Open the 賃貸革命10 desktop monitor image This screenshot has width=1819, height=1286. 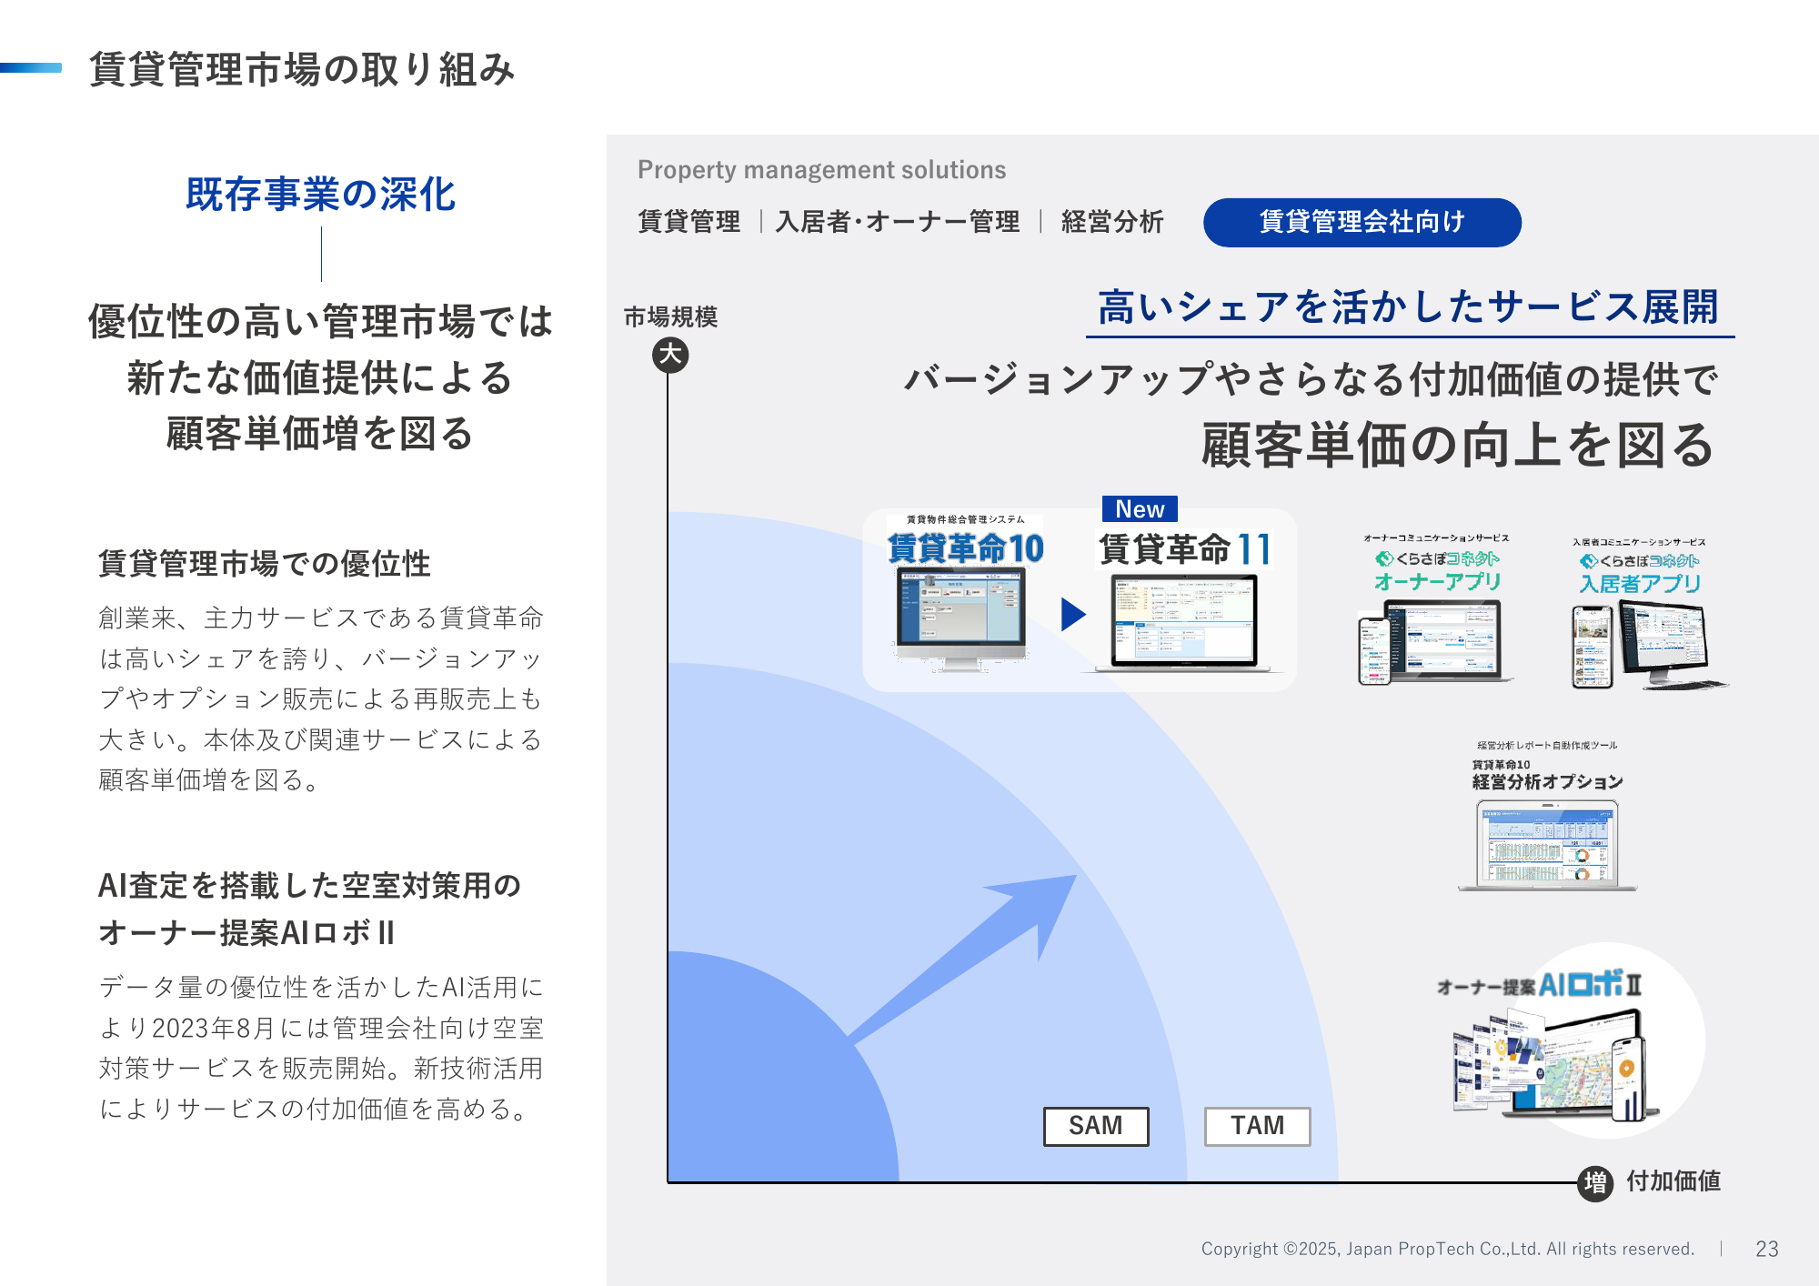pos(960,619)
